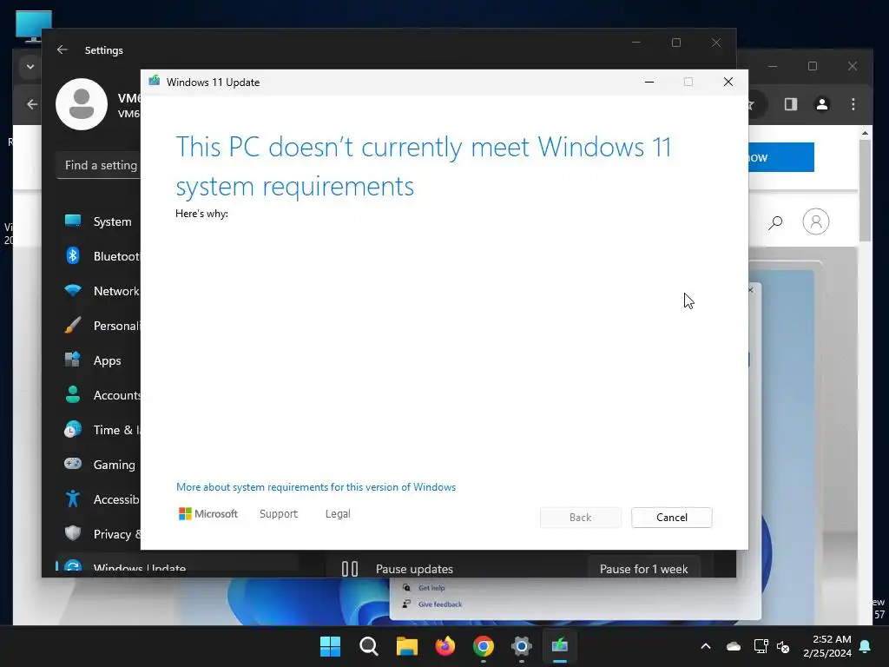Click the Windows 11 Update title bar icon
The image size is (889, 667).
pyautogui.click(x=155, y=81)
